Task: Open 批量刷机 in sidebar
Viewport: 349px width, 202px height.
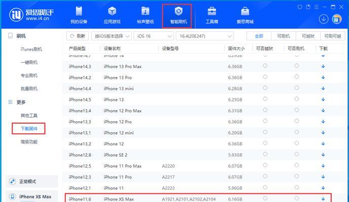Action: point(29,88)
